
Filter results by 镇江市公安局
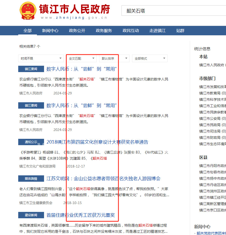tap(212, 119)
